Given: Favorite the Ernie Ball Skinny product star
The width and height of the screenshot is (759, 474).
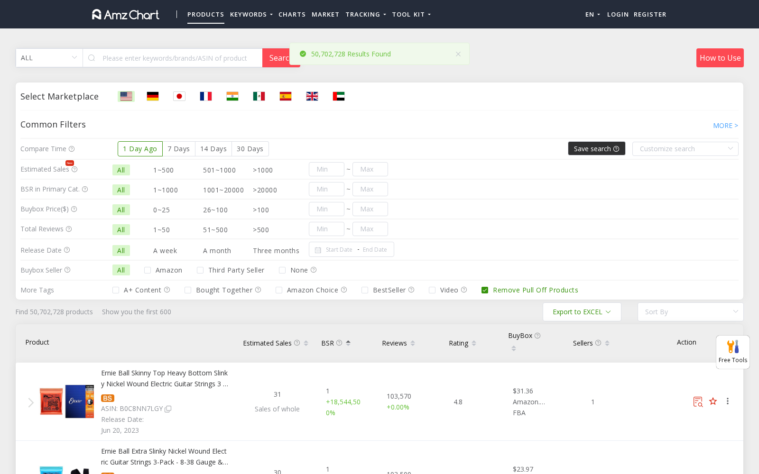Looking at the screenshot, I should pyautogui.click(x=713, y=401).
